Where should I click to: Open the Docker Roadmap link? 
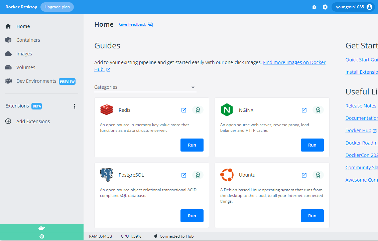pyautogui.click(x=362, y=143)
